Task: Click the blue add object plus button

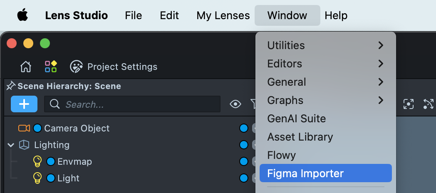Action: point(24,104)
